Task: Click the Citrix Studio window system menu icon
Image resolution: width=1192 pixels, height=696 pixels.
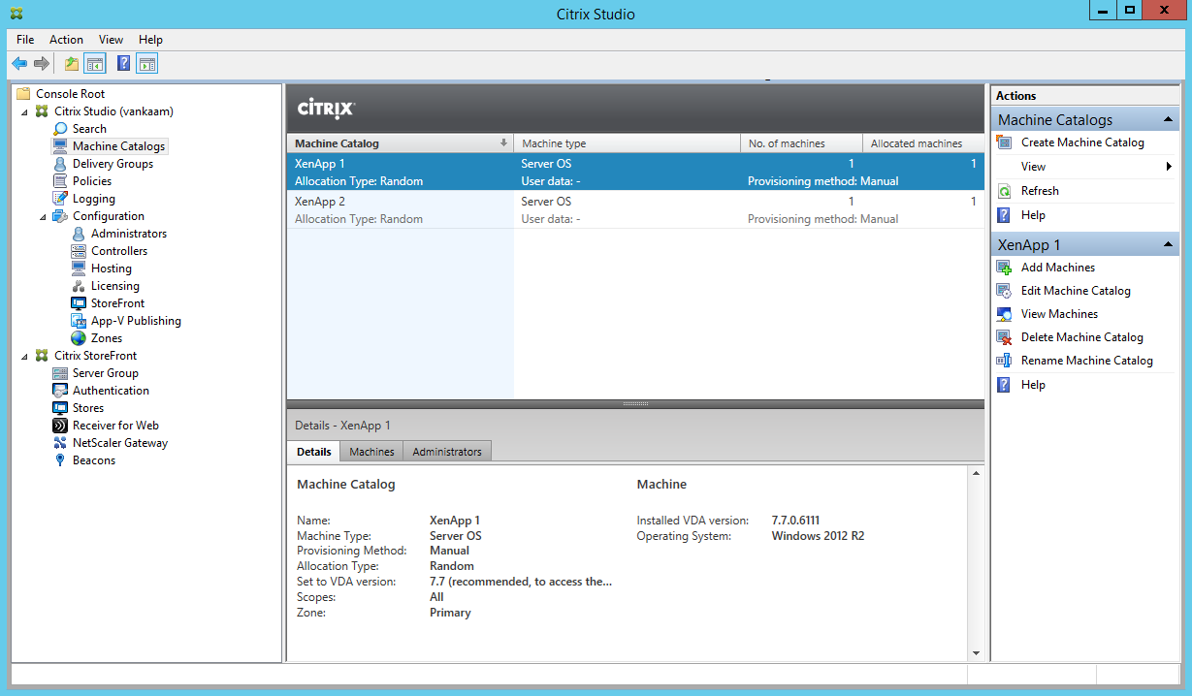Action: pos(17,14)
